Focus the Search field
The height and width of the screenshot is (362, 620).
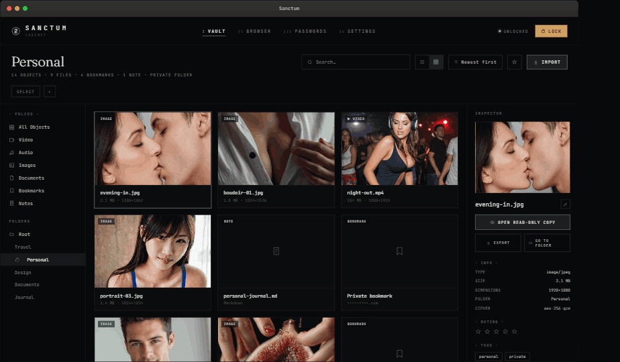[356, 62]
